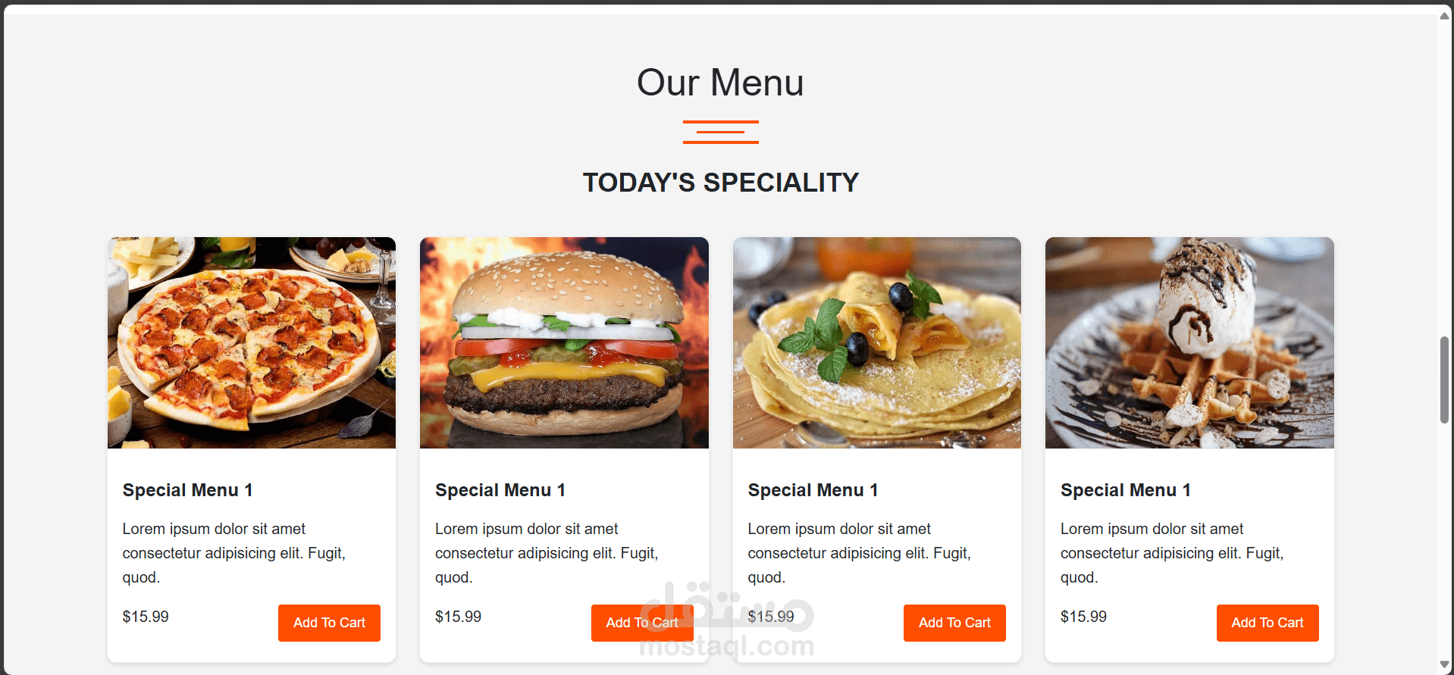Open the cheeseburger image
1454x675 pixels.
[564, 342]
